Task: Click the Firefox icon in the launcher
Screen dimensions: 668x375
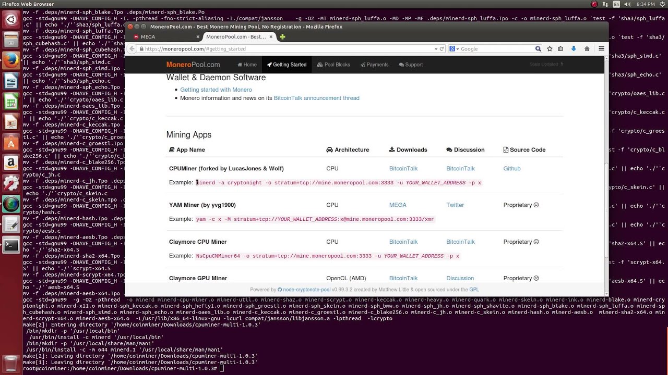Action: [x=11, y=61]
